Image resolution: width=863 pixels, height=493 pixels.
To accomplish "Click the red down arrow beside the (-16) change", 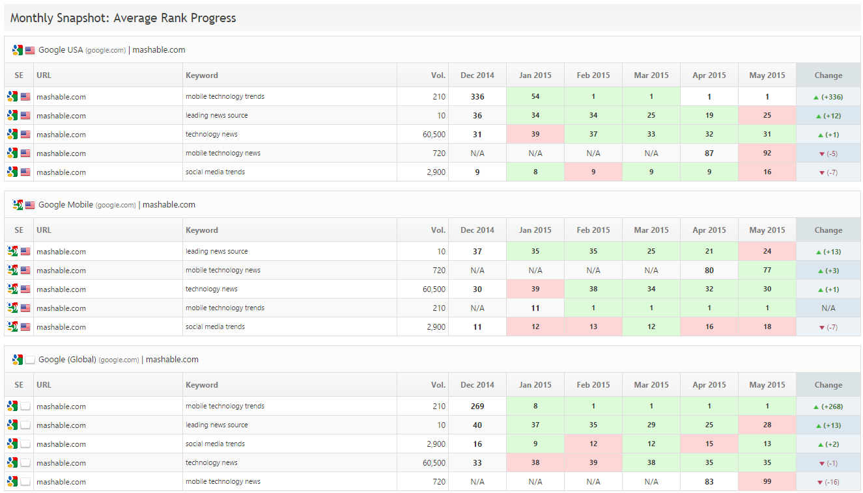I will [820, 483].
